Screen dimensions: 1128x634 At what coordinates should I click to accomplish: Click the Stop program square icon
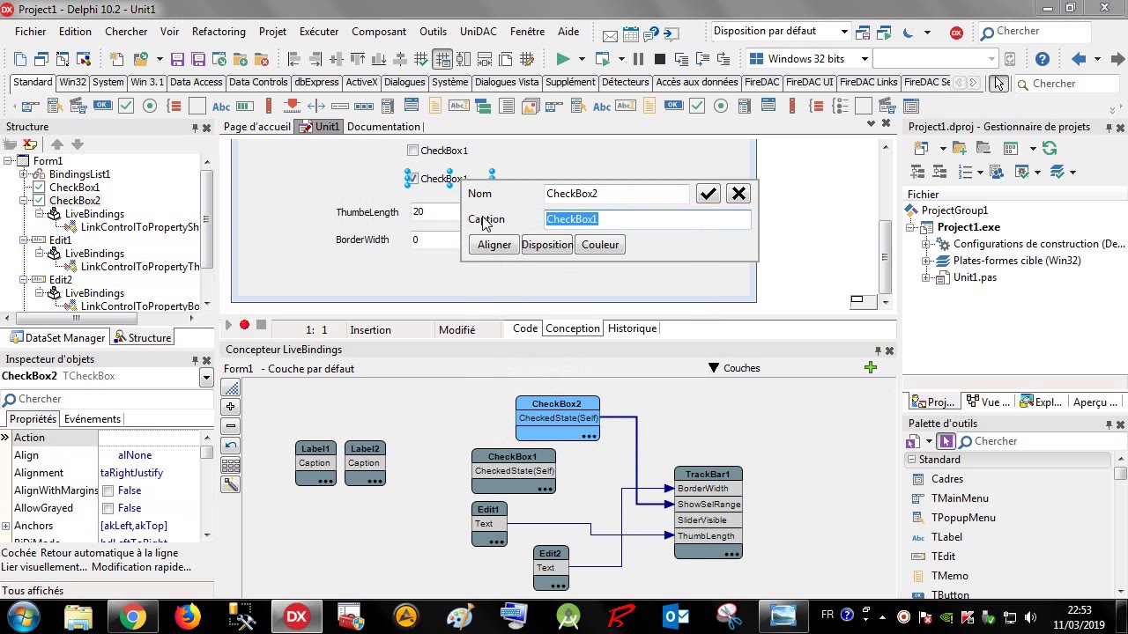pyautogui.click(x=659, y=59)
